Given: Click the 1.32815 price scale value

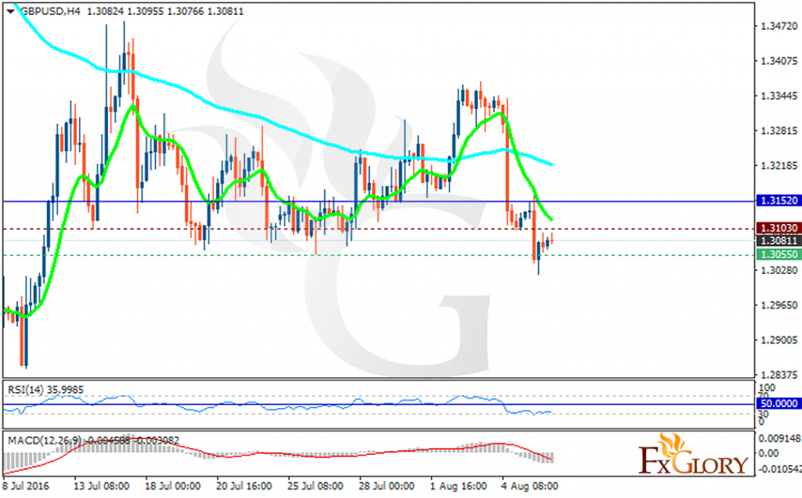Looking at the screenshot, I should [779, 131].
